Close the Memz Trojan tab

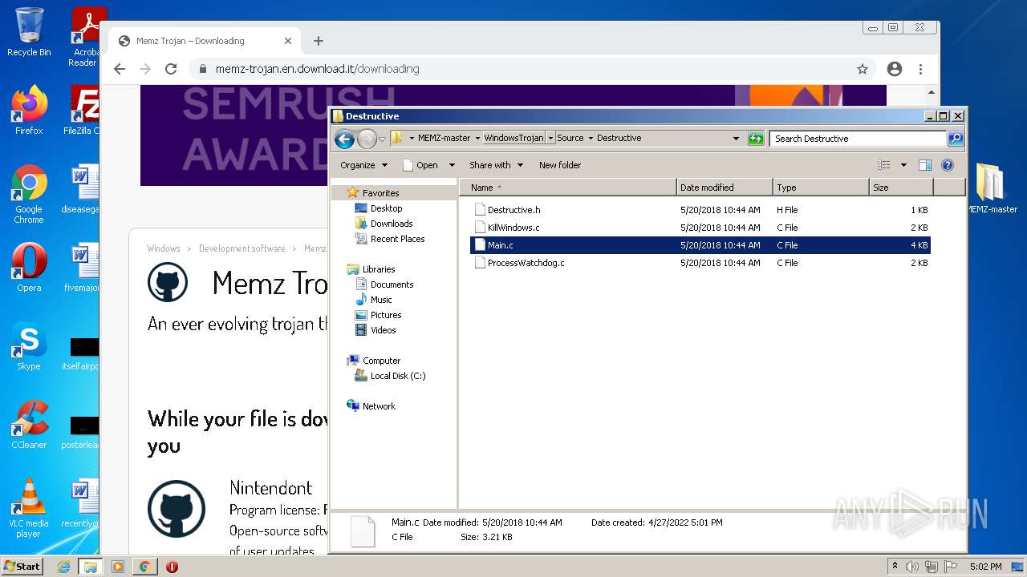click(x=288, y=41)
